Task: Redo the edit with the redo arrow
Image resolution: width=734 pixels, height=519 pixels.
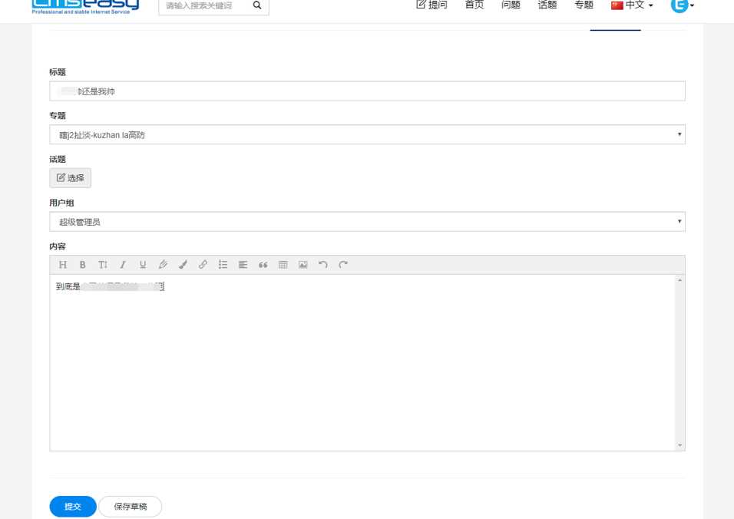Action: (342, 264)
